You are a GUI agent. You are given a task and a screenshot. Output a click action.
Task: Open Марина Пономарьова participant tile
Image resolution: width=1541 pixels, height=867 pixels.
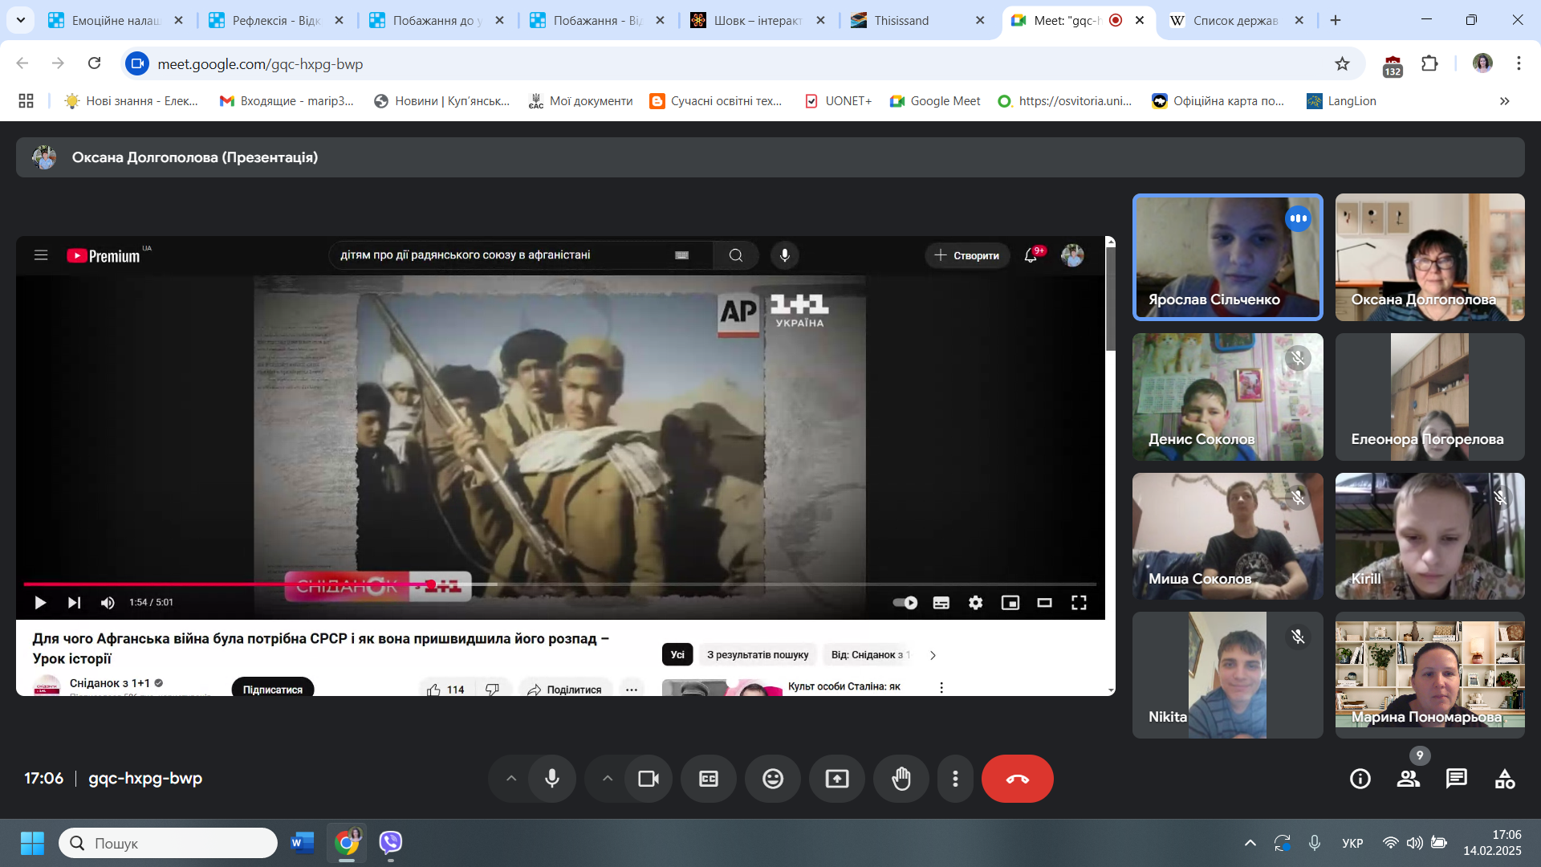click(1430, 675)
